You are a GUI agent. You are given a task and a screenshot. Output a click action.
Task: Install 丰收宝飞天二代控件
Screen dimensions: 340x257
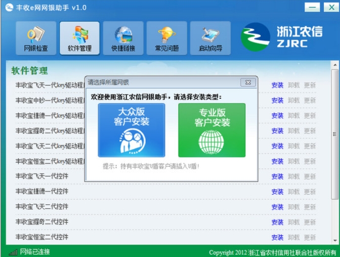(277, 207)
